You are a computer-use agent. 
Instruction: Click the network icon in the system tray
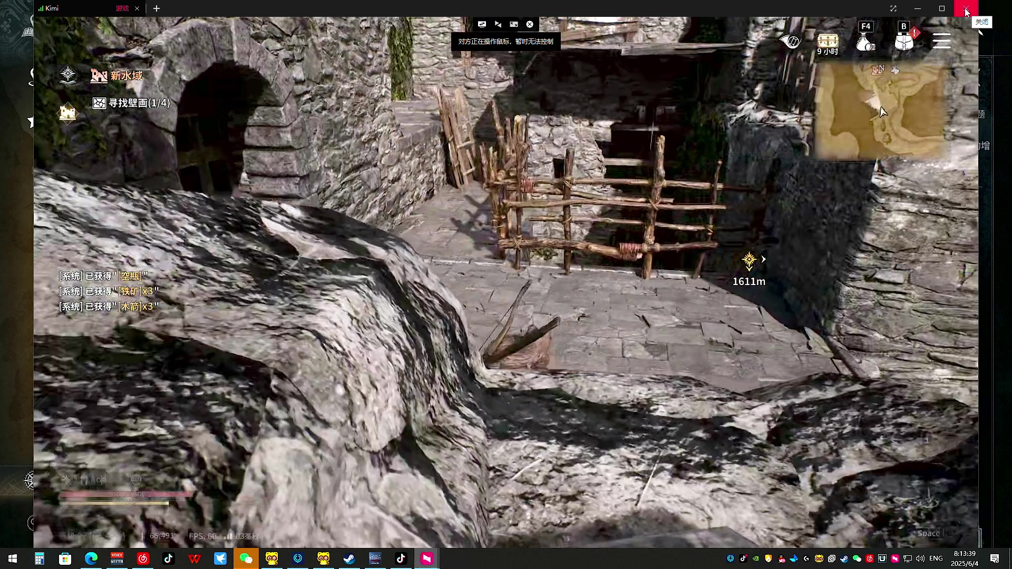908,558
